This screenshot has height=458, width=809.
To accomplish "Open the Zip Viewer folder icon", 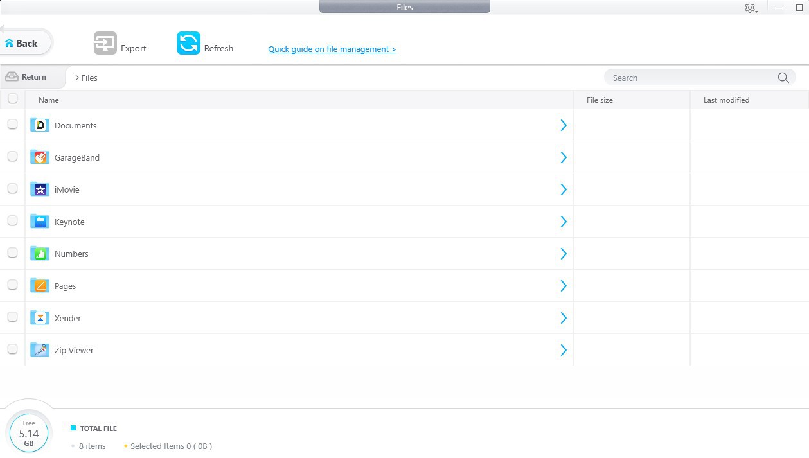I will click(39, 349).
